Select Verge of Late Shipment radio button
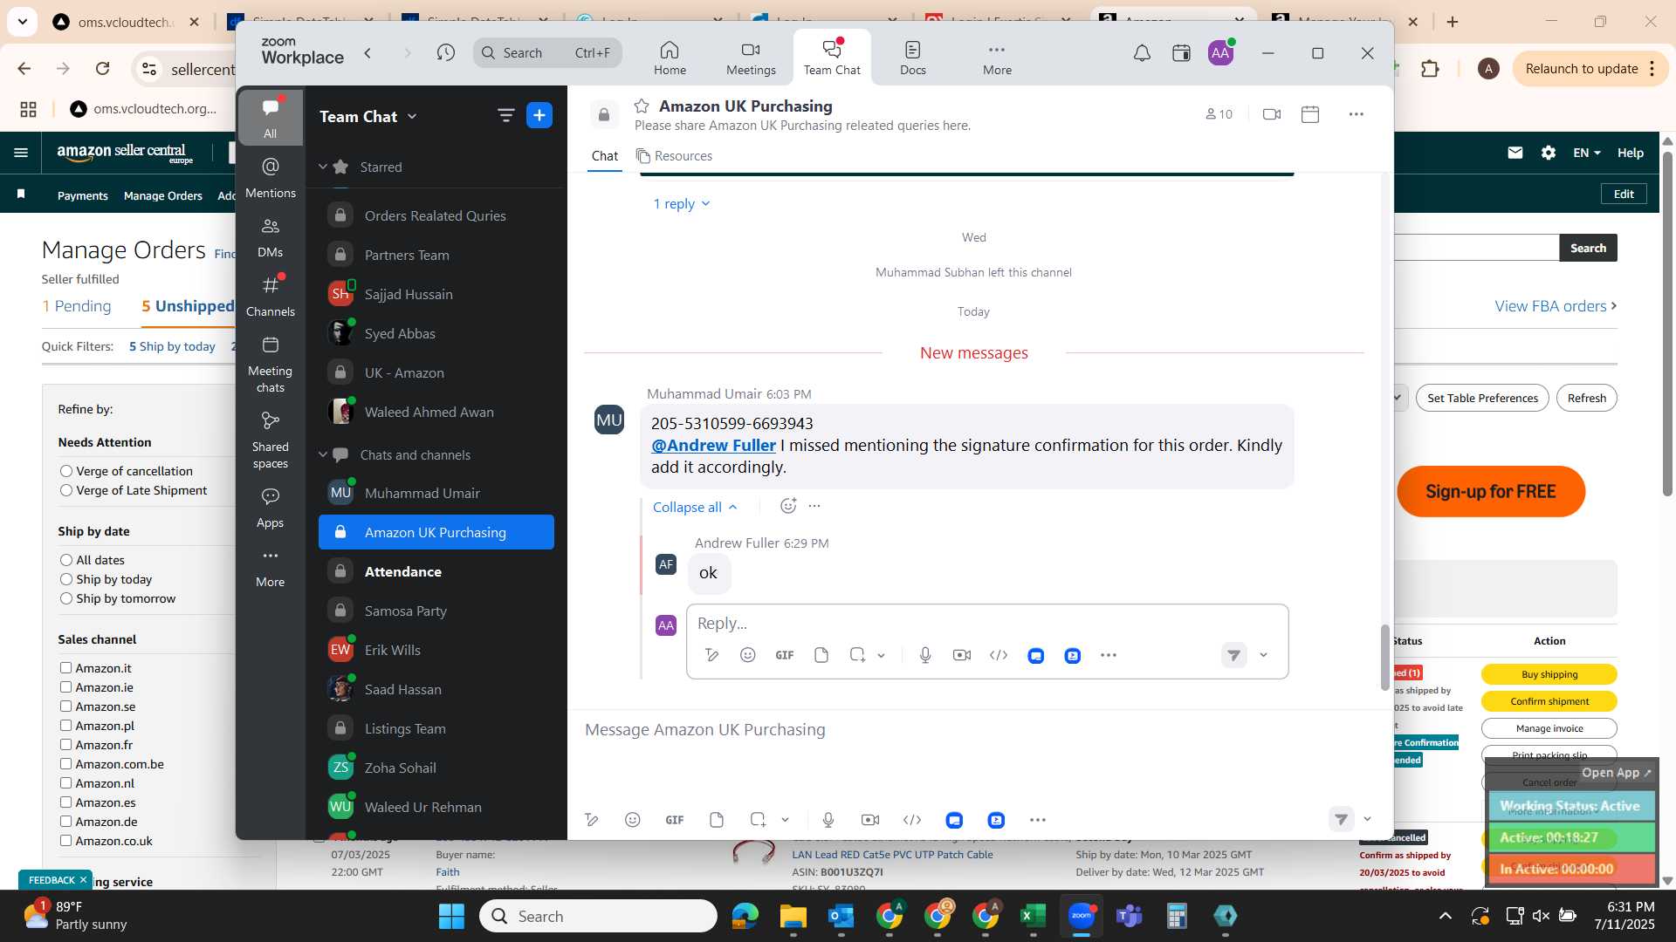 65,490
